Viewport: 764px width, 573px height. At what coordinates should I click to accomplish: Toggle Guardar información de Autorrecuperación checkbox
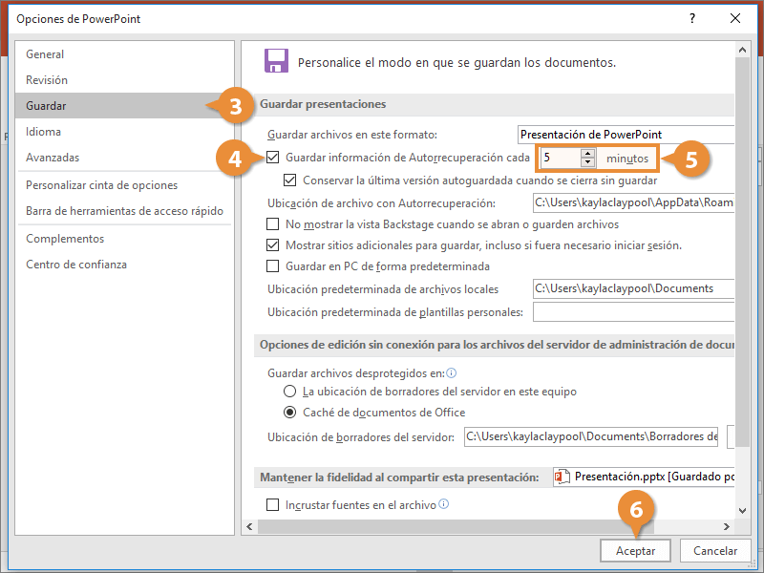pyautogui.click(x=274, y=158)
